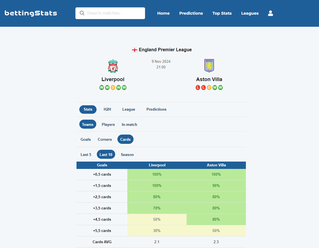
Task: Click Aston Villa's orange D form badge
Action: 209,88
